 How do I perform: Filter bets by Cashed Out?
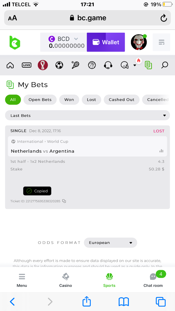(122, 100)
